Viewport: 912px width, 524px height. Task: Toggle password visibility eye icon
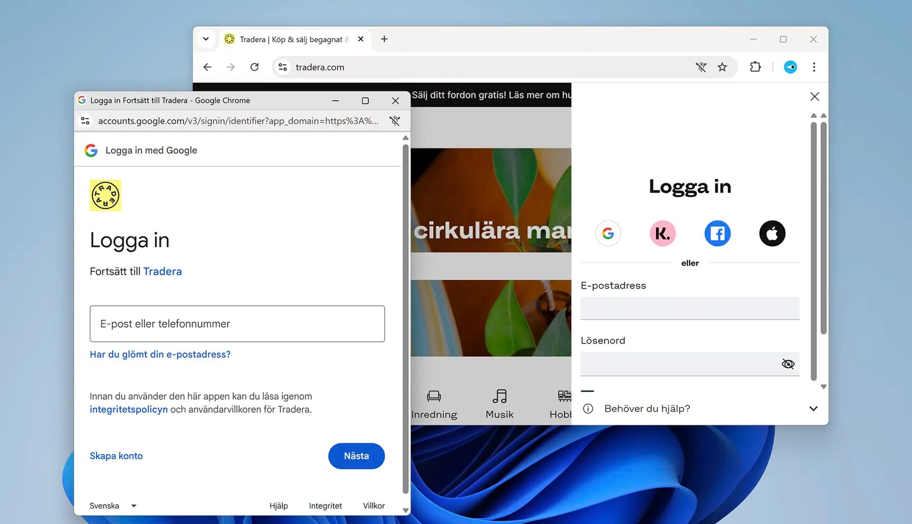coord(788,364)
